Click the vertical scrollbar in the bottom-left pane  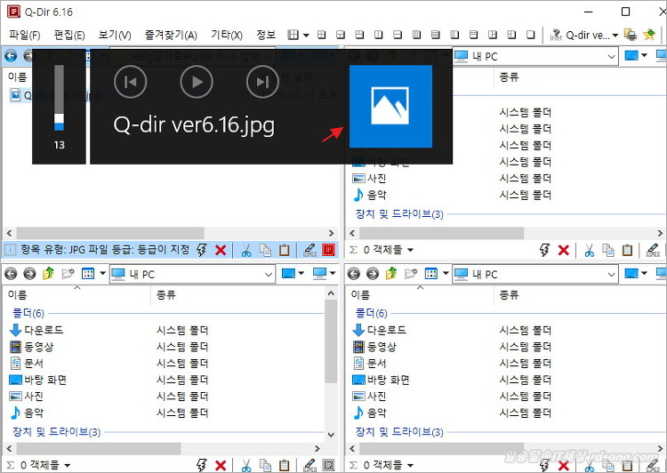point(331,341)
